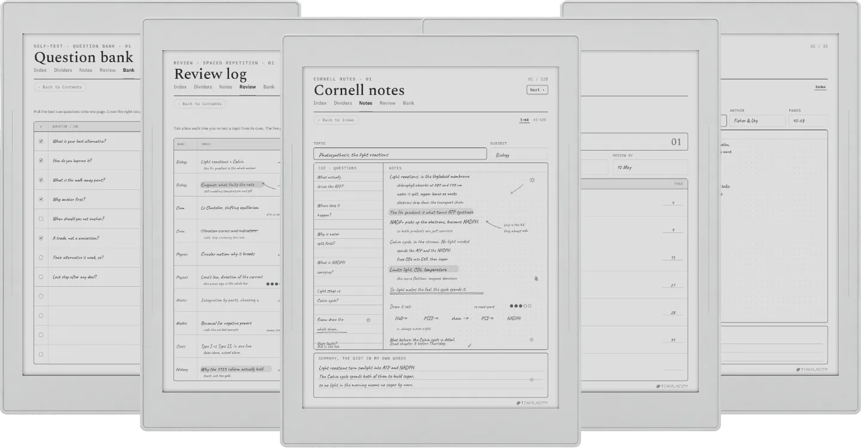Open the Dividers tab in Review log

coord(203,87)
